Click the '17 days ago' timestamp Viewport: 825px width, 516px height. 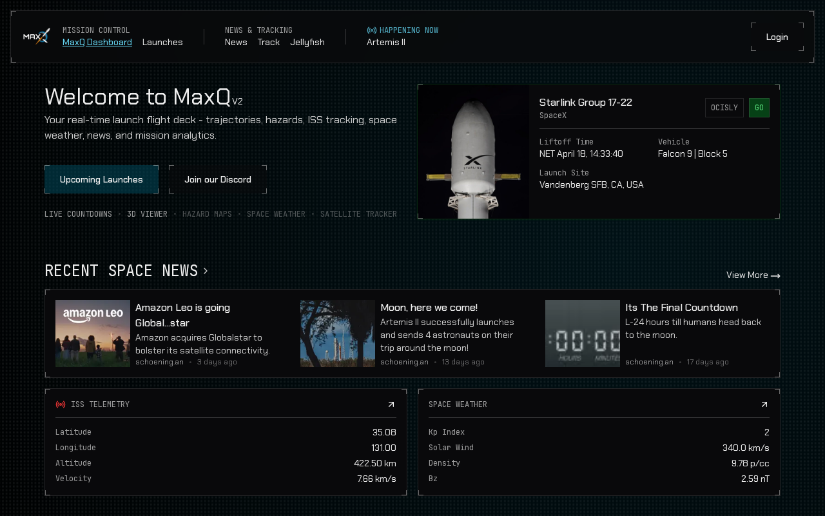pos(708,362)
